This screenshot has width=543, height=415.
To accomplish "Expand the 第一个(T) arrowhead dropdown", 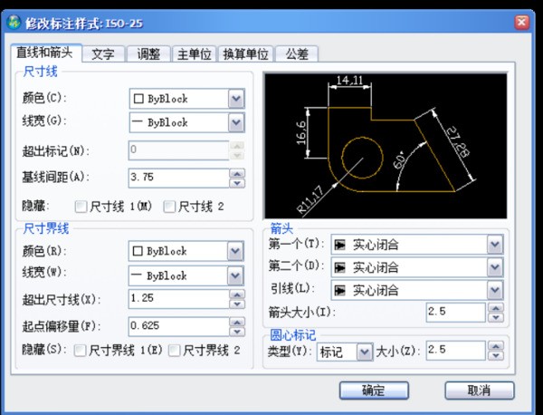I will click(x=494, y=245).
